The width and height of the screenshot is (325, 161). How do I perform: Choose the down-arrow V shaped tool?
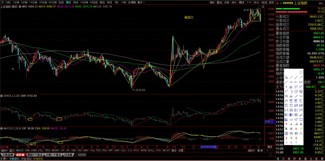tap(291, 119)
